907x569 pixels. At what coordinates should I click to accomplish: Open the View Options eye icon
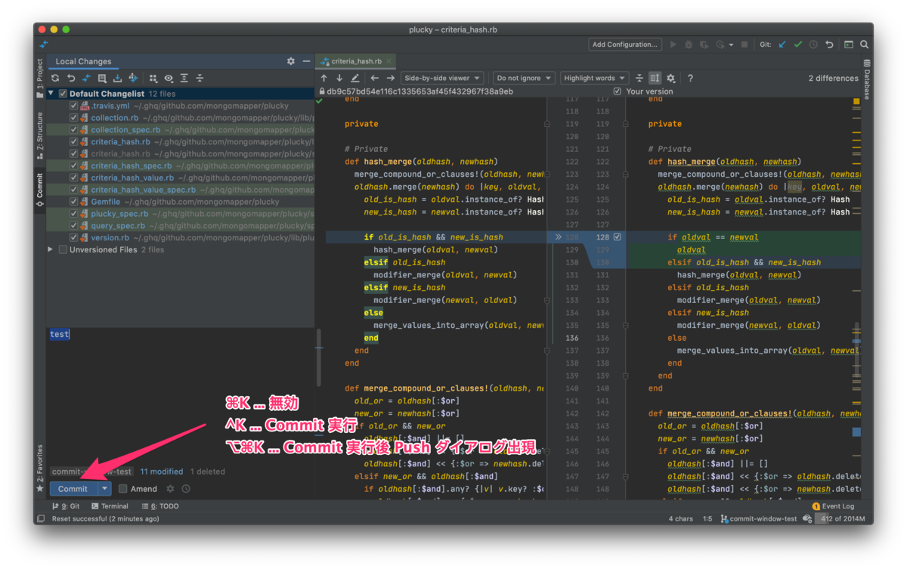tap(169, 78)
